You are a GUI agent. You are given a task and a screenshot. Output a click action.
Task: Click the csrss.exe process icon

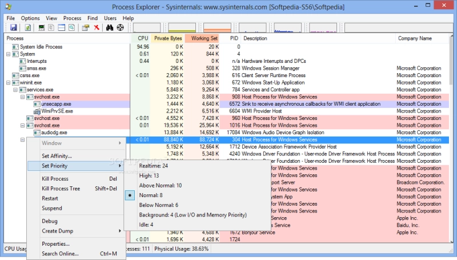point(15,75)
